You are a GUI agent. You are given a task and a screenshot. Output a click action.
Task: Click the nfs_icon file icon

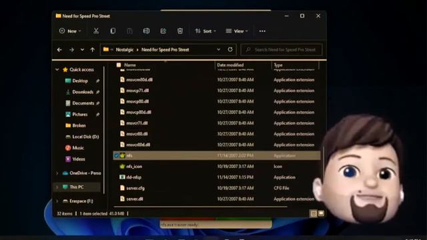coord(122,166)
